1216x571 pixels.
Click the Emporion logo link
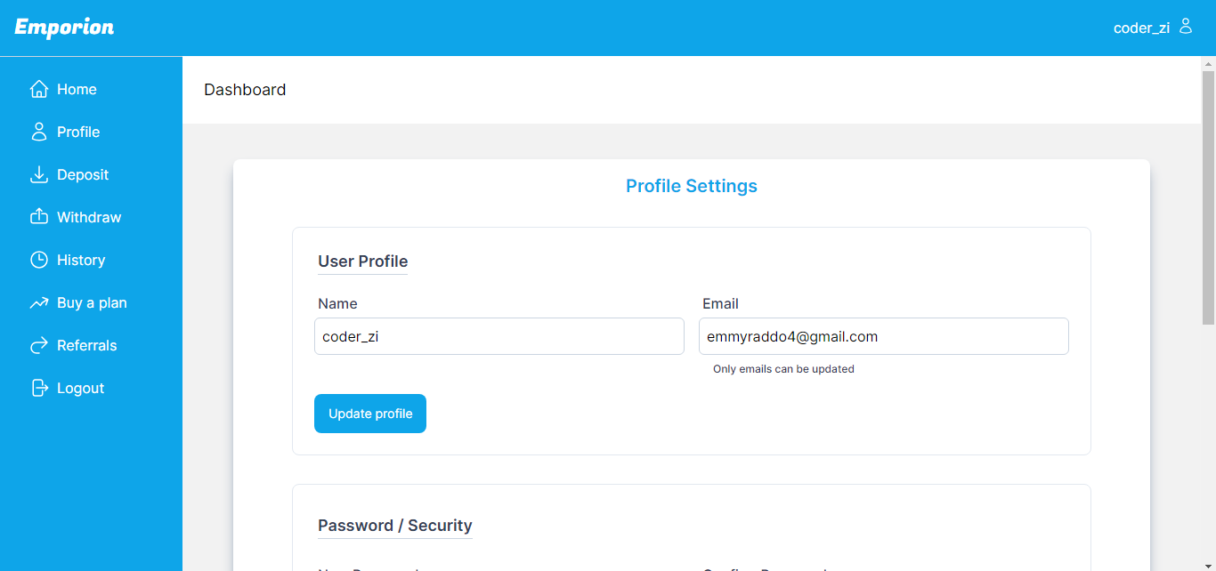(64, 28)
